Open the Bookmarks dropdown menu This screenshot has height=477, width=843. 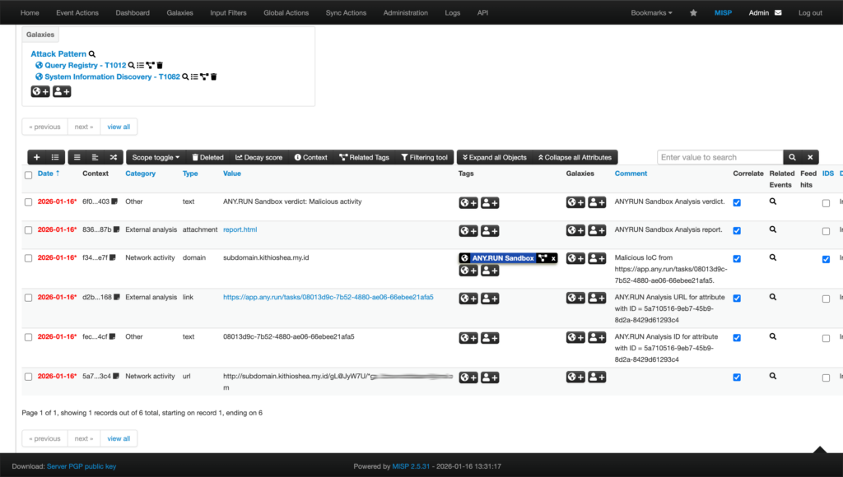point(651,13)
